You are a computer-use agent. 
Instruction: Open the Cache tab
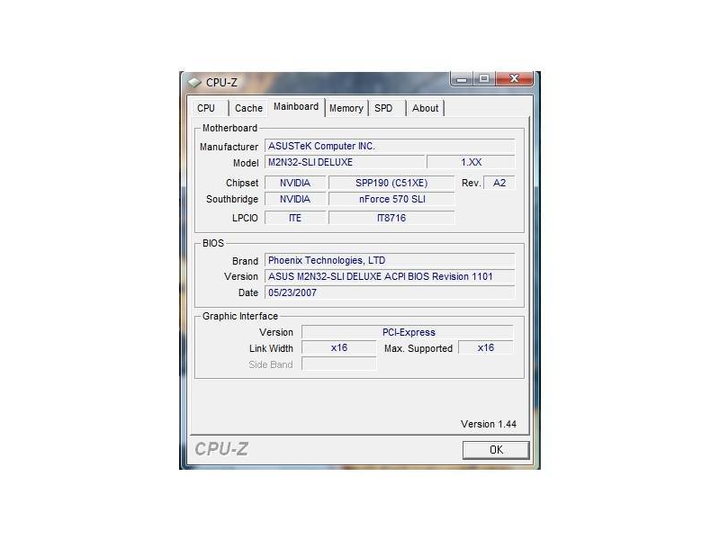coord(248,108)
